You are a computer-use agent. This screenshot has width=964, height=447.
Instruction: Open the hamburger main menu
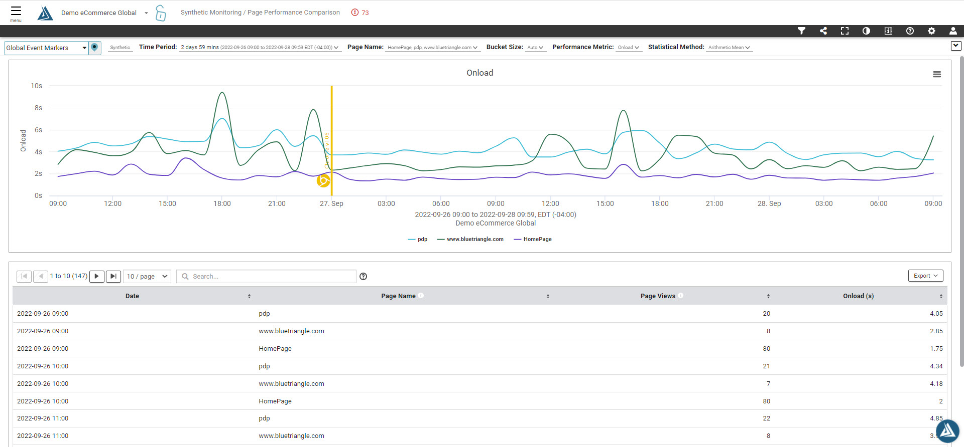click(x=16, y=13)
